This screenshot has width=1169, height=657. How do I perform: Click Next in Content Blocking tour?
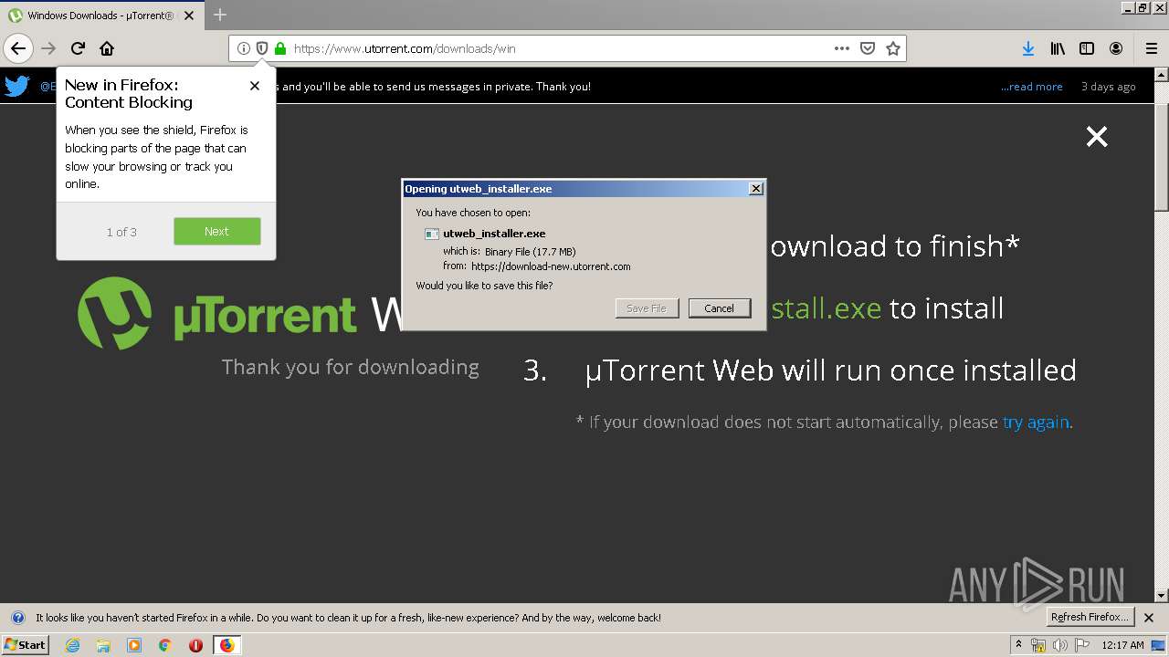(217, 232)
